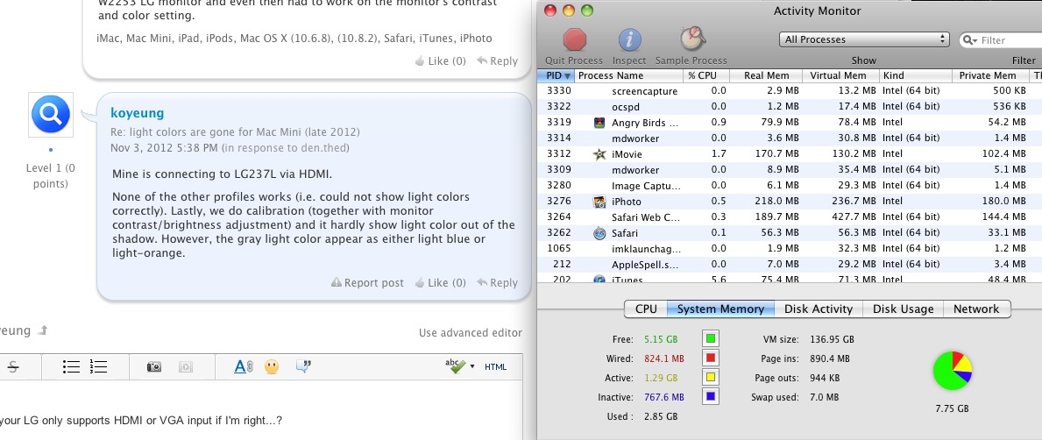Toggle strikethrough in editor toolbar
Image resolution: width=1042 pixels, height=440 pixels.
click(x=12, y=367)
